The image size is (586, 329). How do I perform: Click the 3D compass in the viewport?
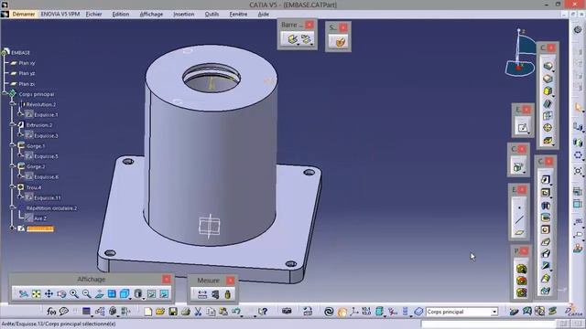(521, 53)
